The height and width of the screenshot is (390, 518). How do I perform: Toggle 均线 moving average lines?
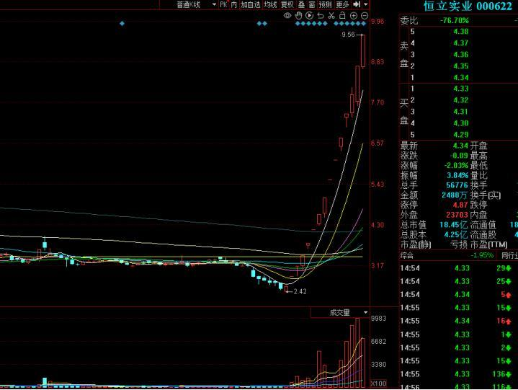tap(270, 4)
